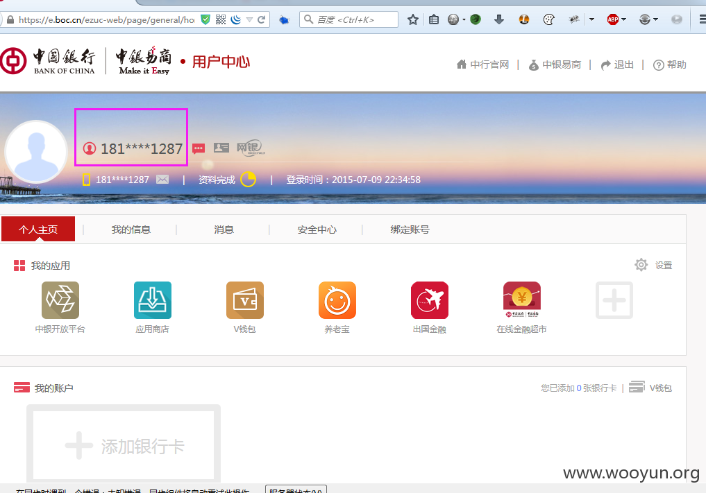706x493 pixels.
Task: Switch to the 安全中心 tab
Action: tap(317, 230)
